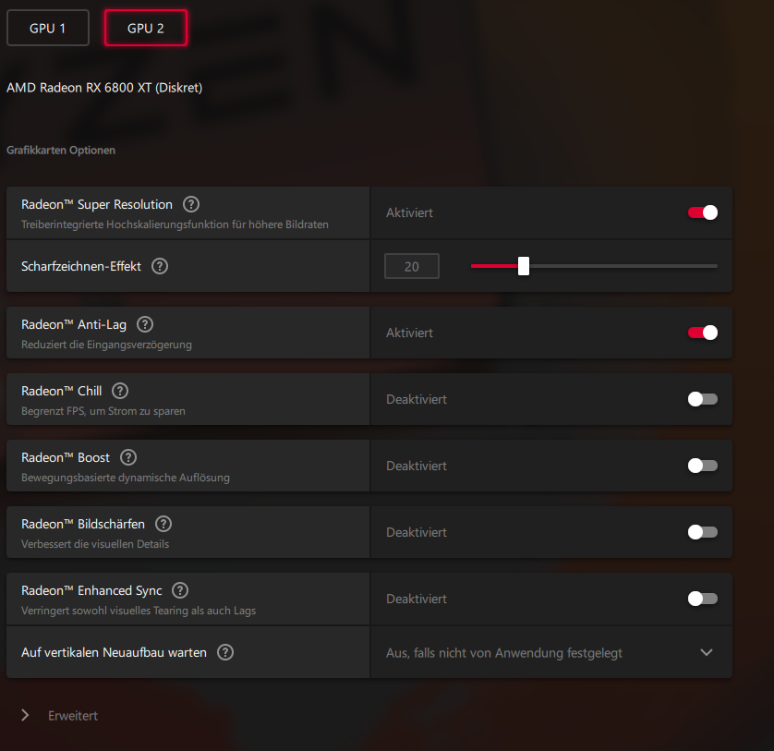Open help icon for Auf vertikalen Neuaufbau warten
The width and height of the screenshot is (774, 751).
coord(225,652)
